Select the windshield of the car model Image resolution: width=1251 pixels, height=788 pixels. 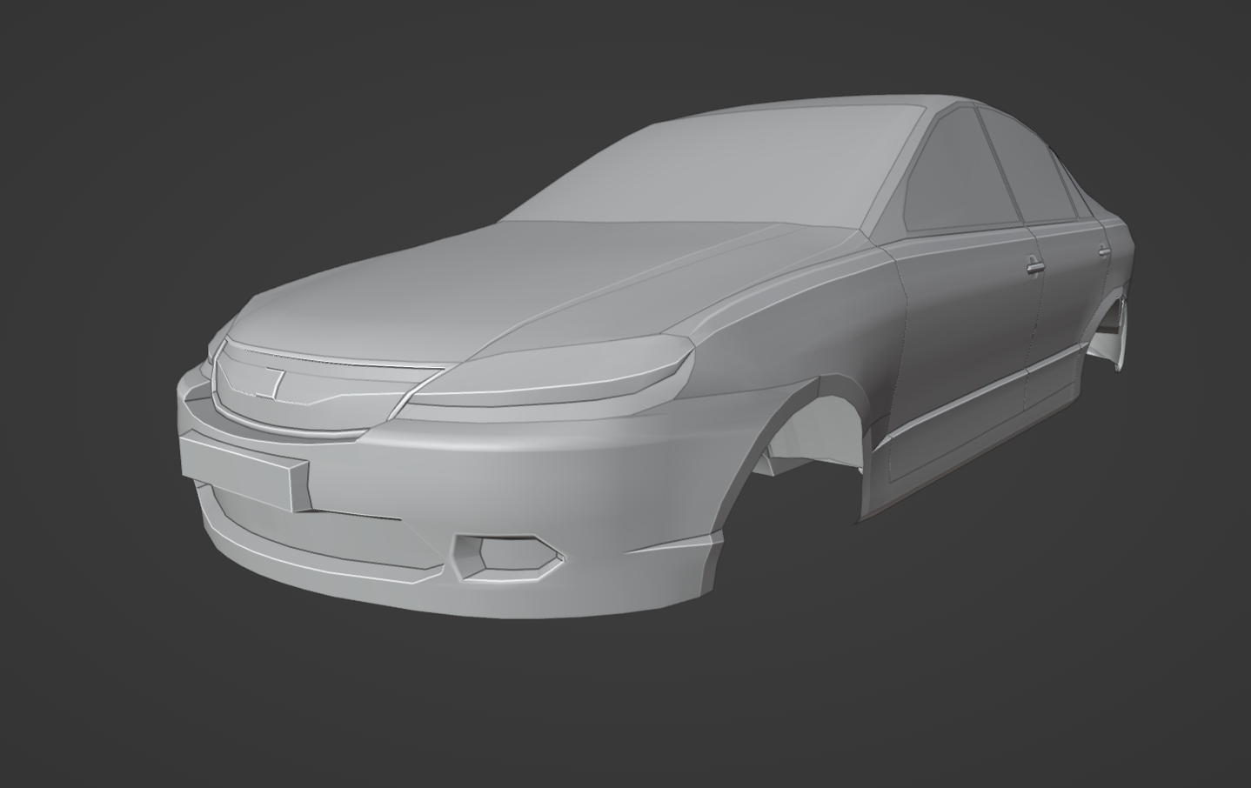[713, 165]
